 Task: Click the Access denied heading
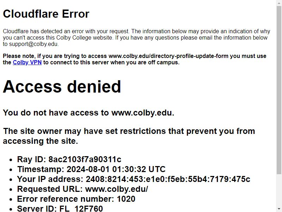(62, 87)
